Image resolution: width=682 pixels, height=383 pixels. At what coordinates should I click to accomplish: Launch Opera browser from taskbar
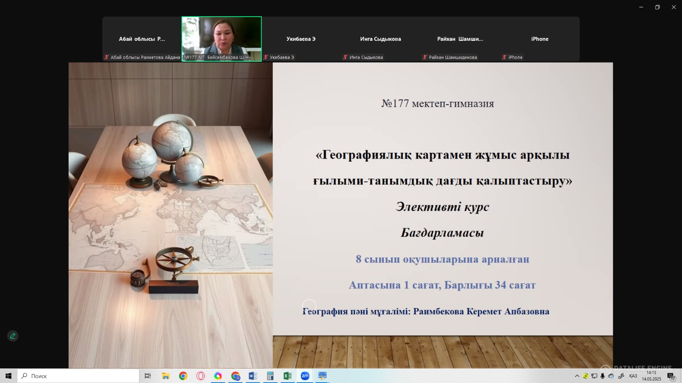(201, 376)
